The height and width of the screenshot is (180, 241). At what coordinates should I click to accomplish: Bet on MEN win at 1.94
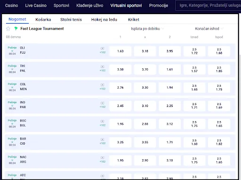[x=169, y=88]
